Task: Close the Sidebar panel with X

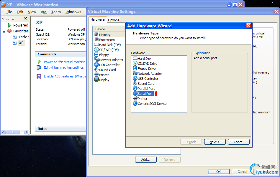Action: 26,19
